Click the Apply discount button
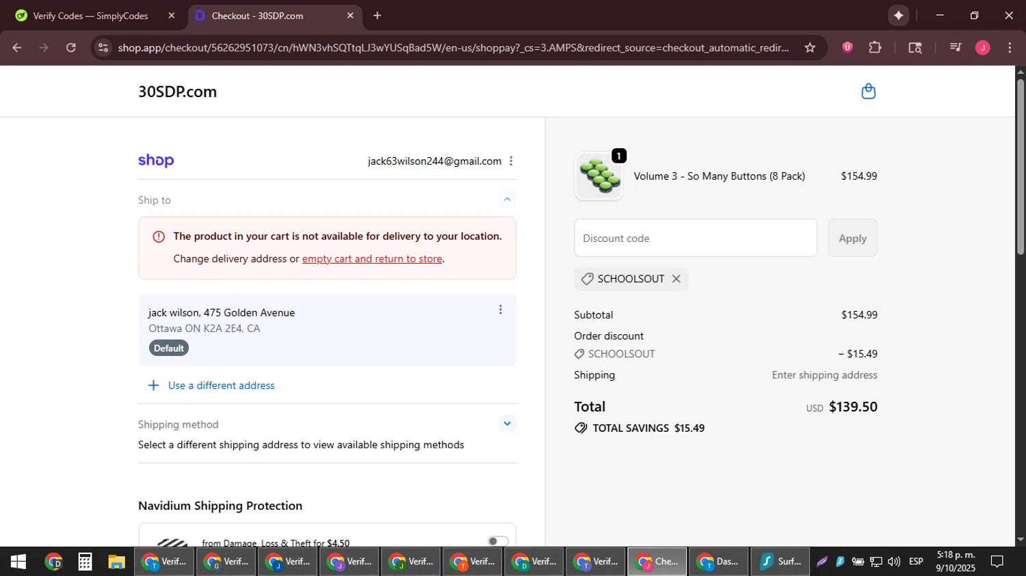This screenshot has width=1026, height=576. pos(852,238)
